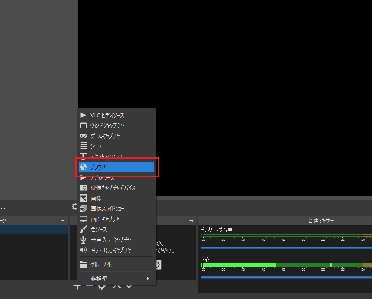
Task: Adjust the mic (マイク) volume slider
Action: point(286,277)
